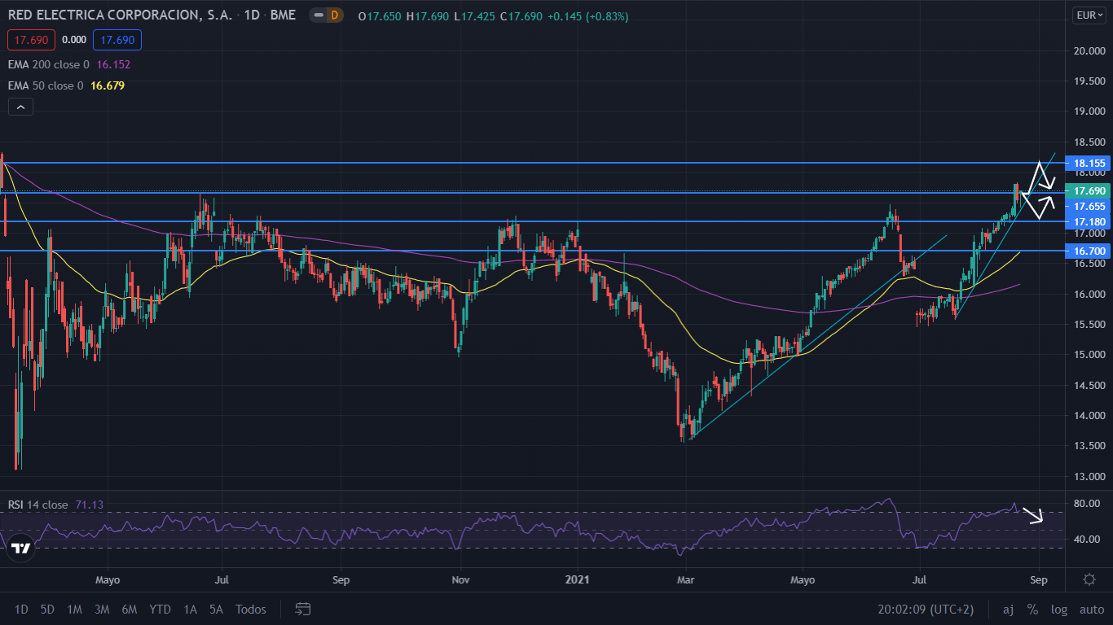Toggle auto scale option
Screen dimensions: 1113x625
click(1091, 609)
